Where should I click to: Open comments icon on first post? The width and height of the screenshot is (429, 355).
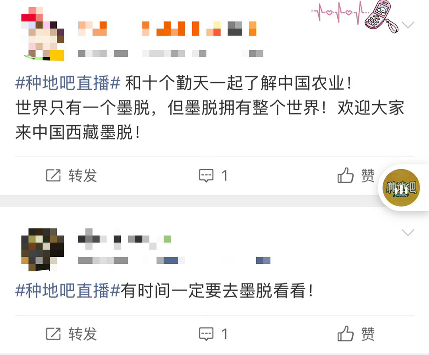(206, 176)
